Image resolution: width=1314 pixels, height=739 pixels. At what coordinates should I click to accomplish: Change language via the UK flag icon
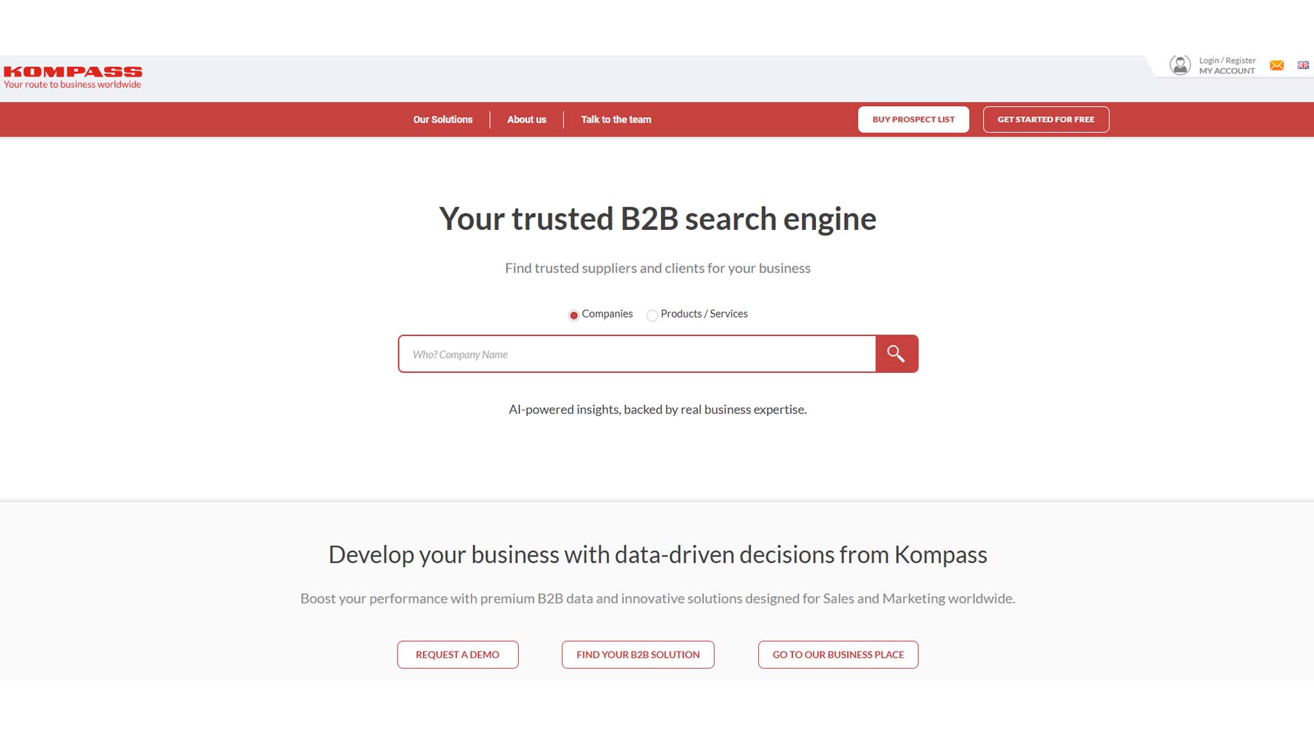click(1303, 66)
